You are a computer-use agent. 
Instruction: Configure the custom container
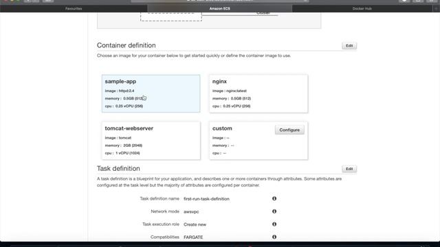point(289,130)
